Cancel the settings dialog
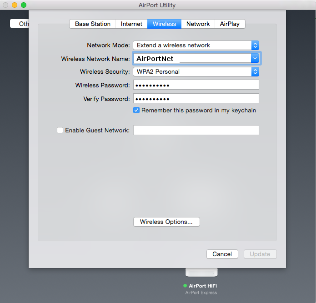The width and height of the screenshot is (316, 303). tap(222, 254)
